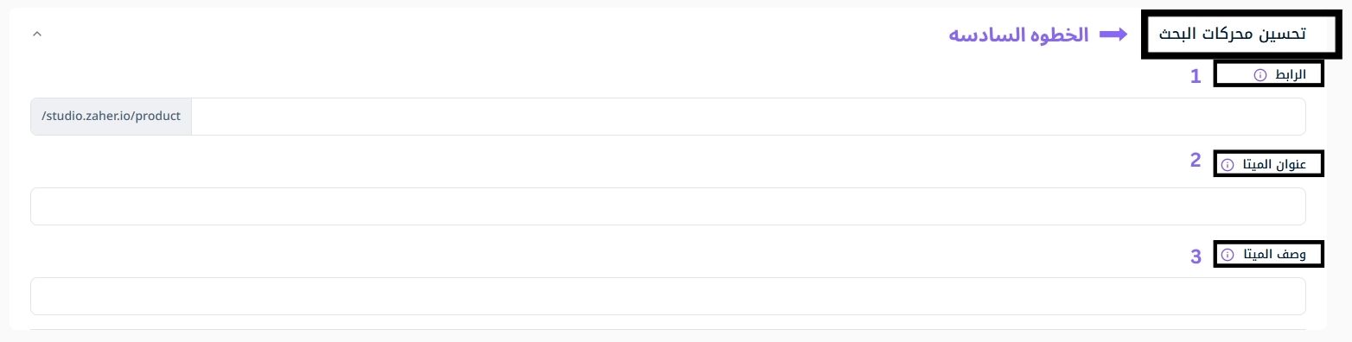Screen dimensions: 1352x342
Task: Click the عنوان الميتا field label
Action: pos(1269,164)
